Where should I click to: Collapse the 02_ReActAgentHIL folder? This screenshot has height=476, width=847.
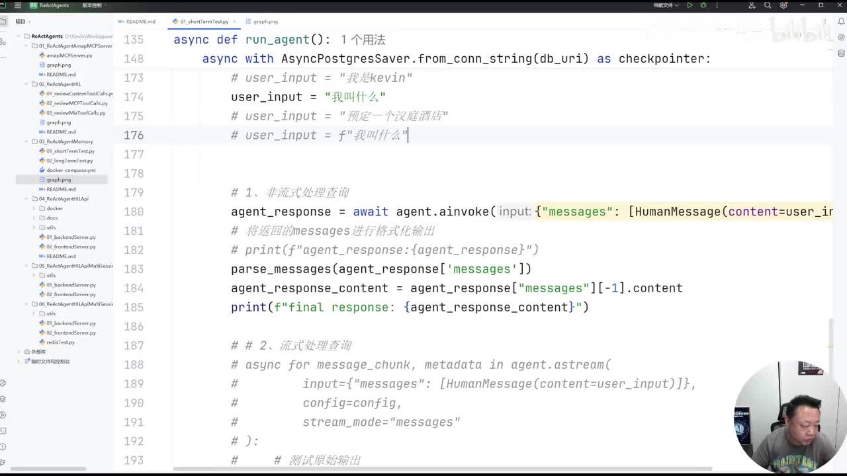[x=26, y=84]
